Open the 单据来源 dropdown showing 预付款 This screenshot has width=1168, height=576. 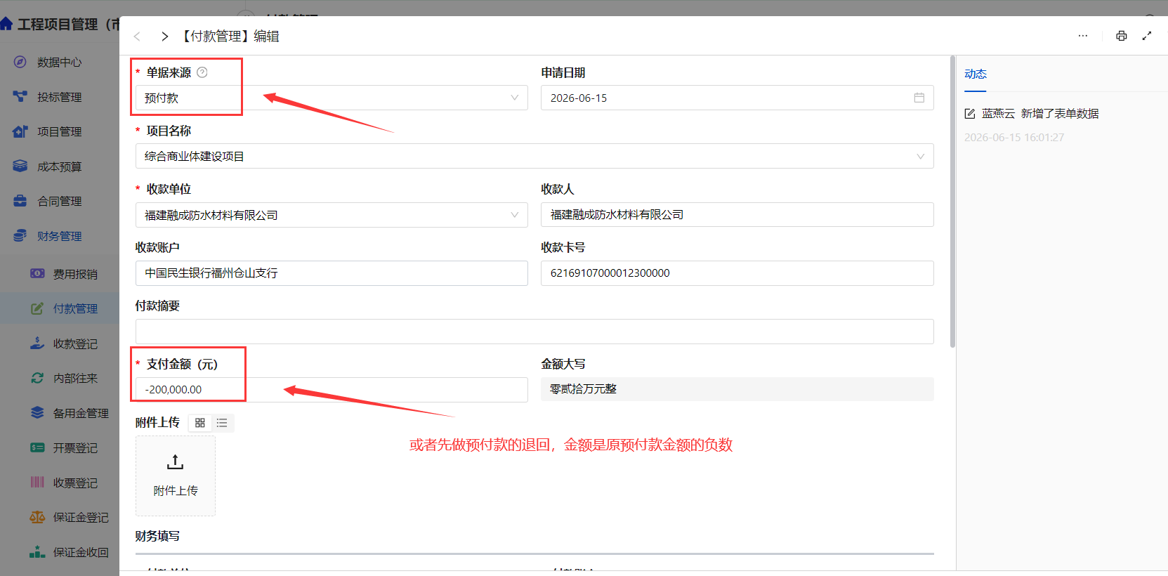point(332,98)
